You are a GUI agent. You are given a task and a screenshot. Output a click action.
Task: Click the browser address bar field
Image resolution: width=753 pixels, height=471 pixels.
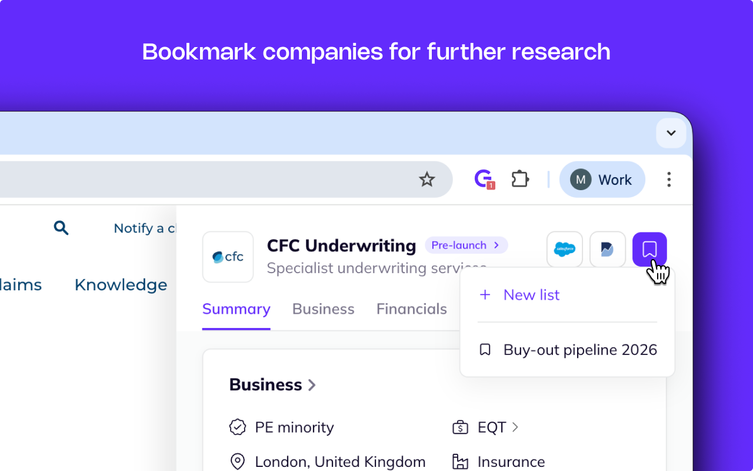coord(226,180)
